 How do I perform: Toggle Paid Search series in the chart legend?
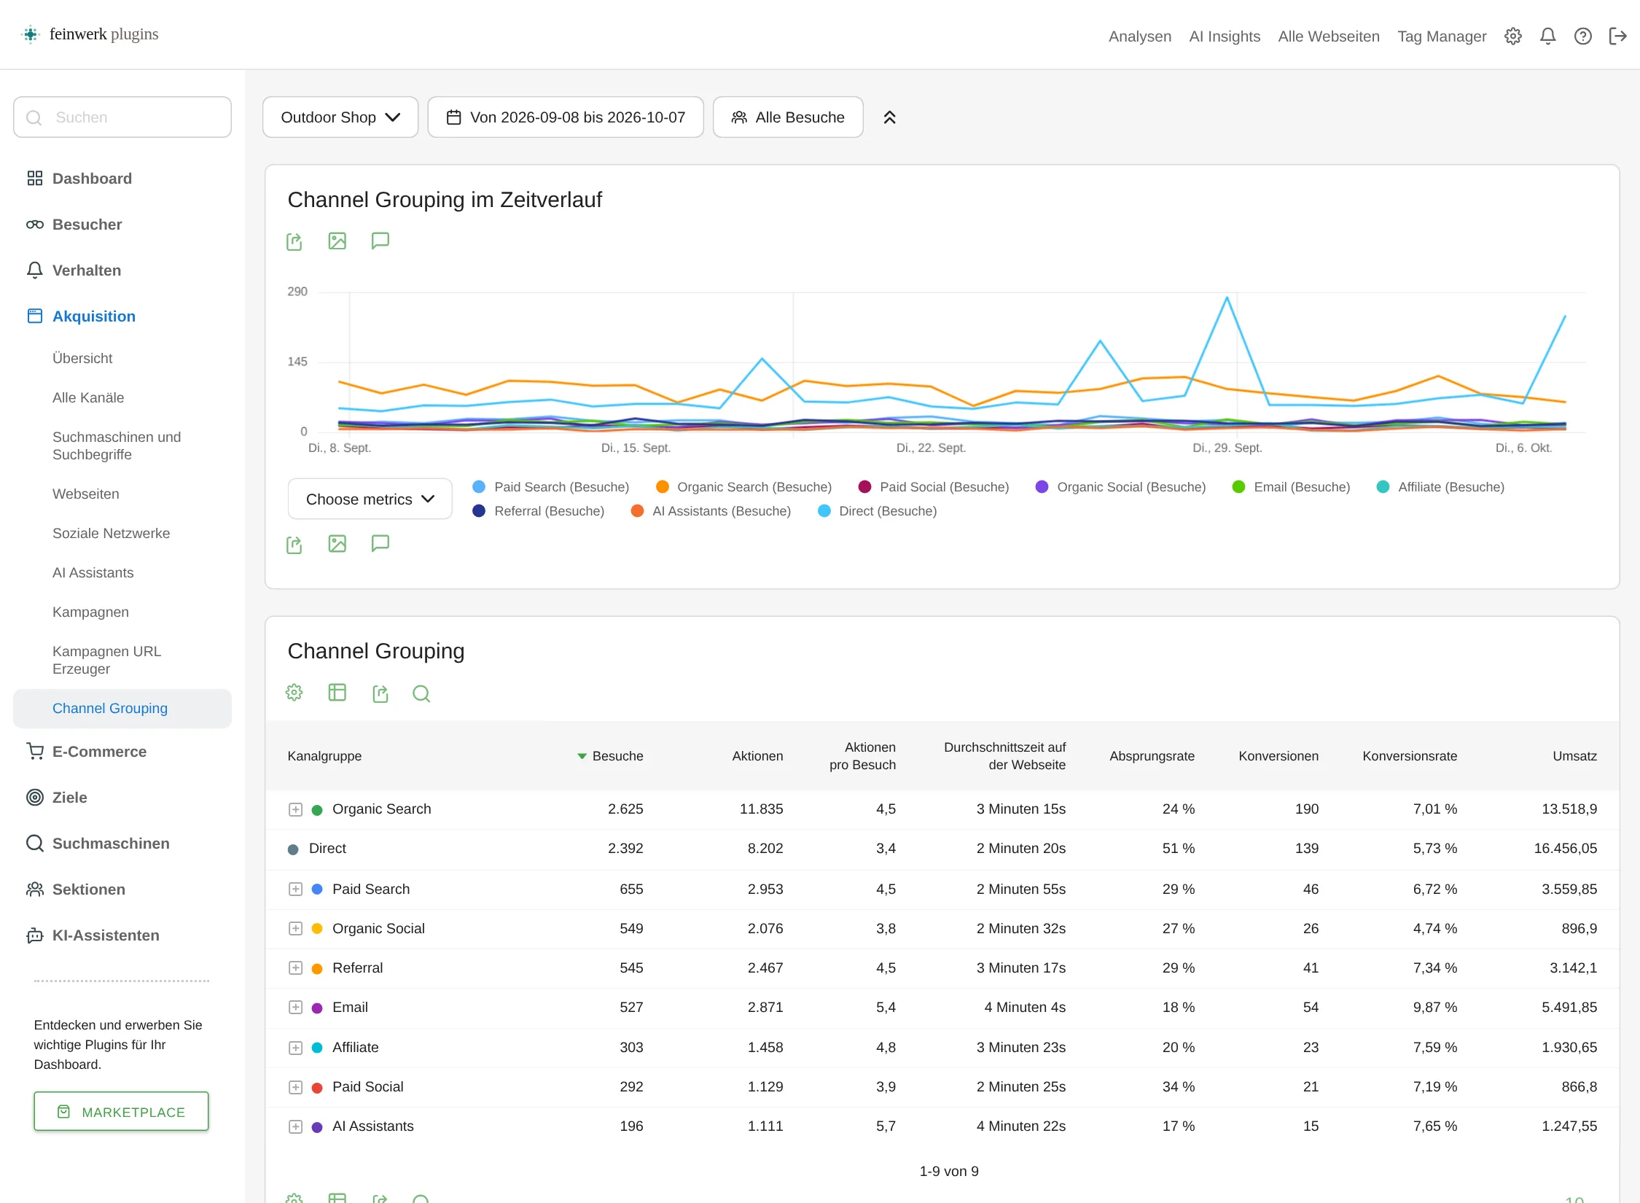pyautogui.click(x=551, y=487)
